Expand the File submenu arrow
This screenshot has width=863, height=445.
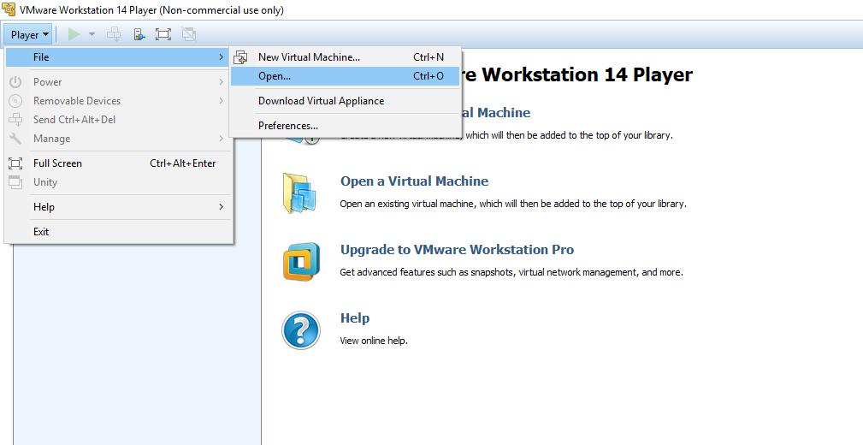(221, 57)
